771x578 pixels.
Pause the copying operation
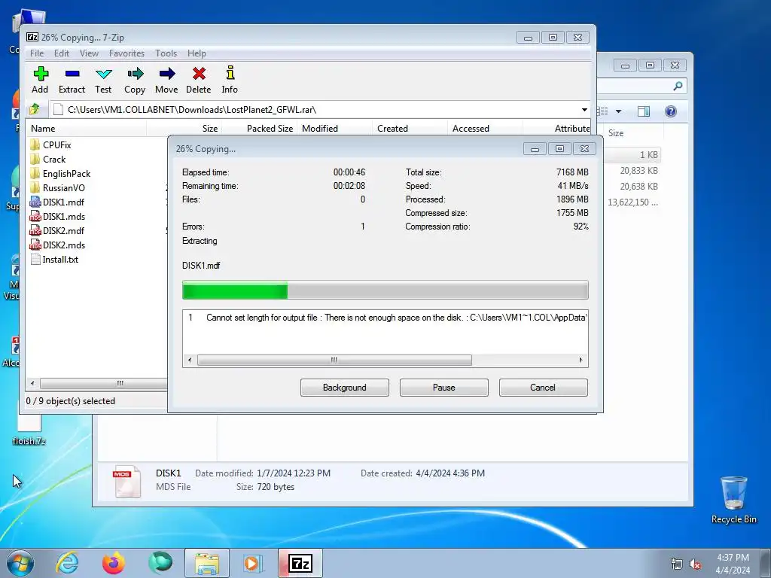click(444, 388)
